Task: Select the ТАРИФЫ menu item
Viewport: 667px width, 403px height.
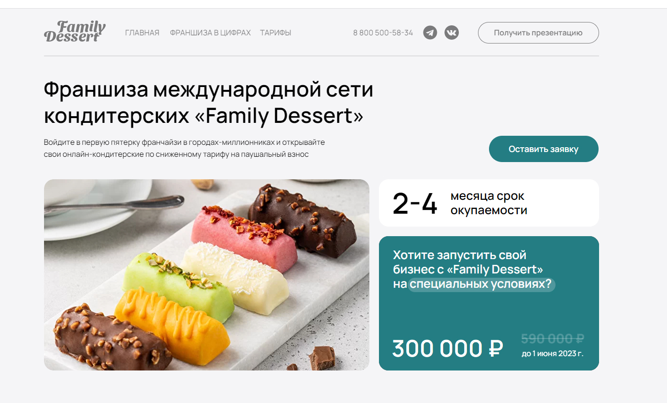Action: point(276,33)
